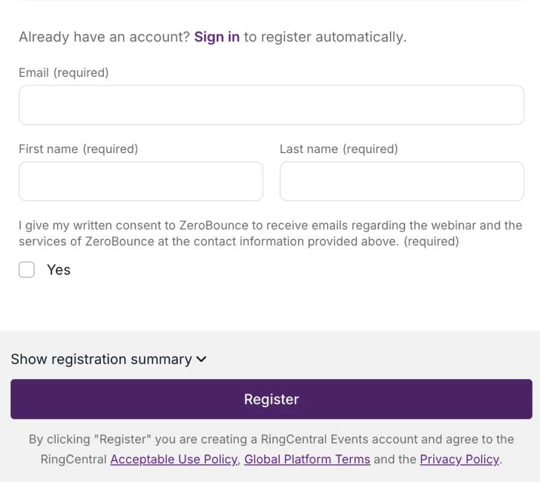Open the Acceptable Use Policy link
Screen dimensions: 540x482
(x=174, y=459)
